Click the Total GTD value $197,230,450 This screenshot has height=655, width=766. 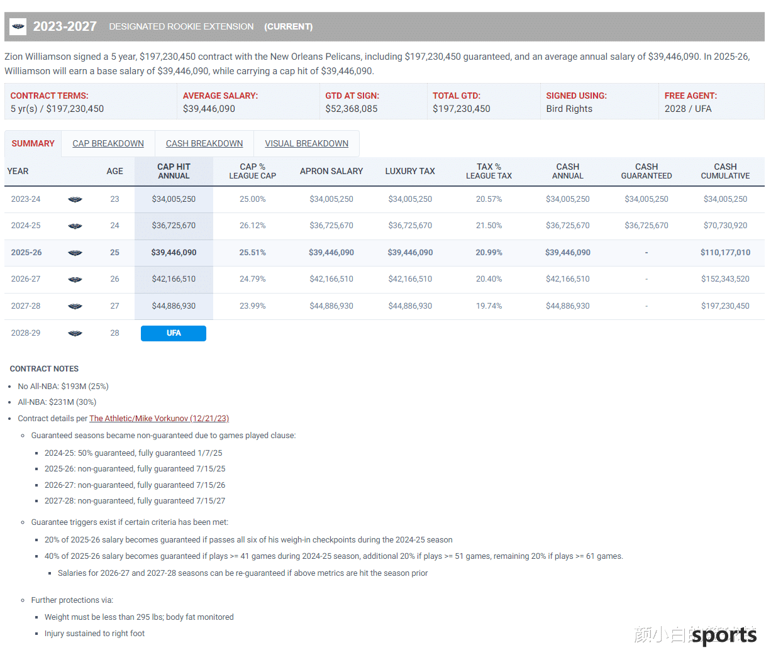pyautogui.click(x=462, y=109)
